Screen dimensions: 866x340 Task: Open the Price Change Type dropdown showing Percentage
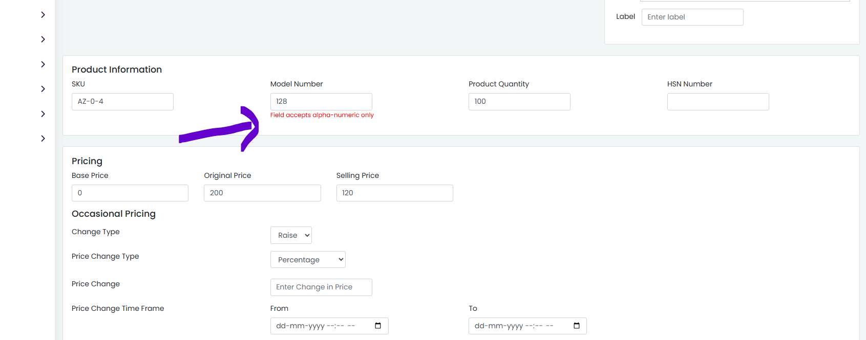click(x=308, y=260)
